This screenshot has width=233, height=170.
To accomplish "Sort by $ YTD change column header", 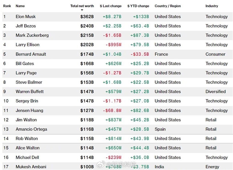I will click(138, 6).
